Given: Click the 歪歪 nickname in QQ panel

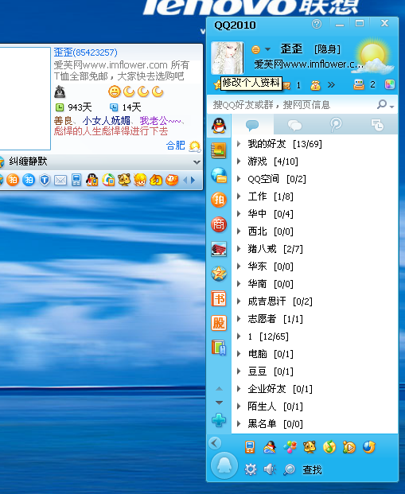Looking at the screenshot, I should click(x=291, y=49).
